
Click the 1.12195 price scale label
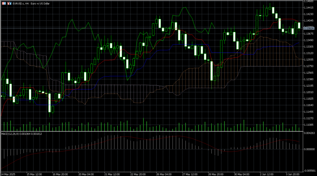click(x=308, y=86)
